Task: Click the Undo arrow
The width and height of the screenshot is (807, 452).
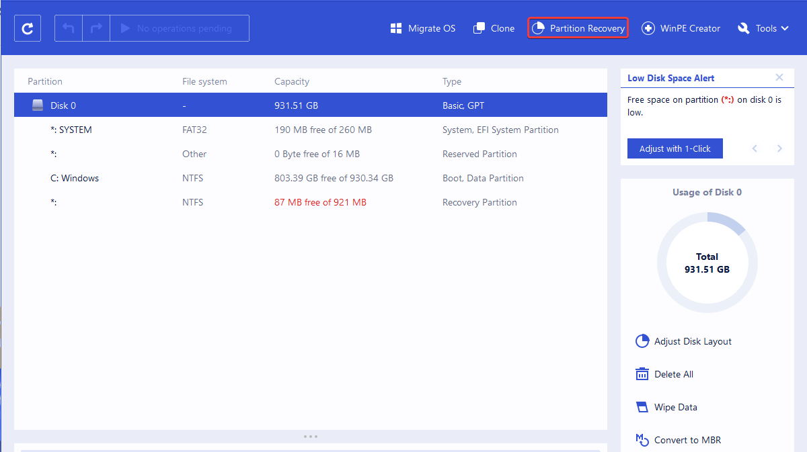Action: click(x=68, y=28)
